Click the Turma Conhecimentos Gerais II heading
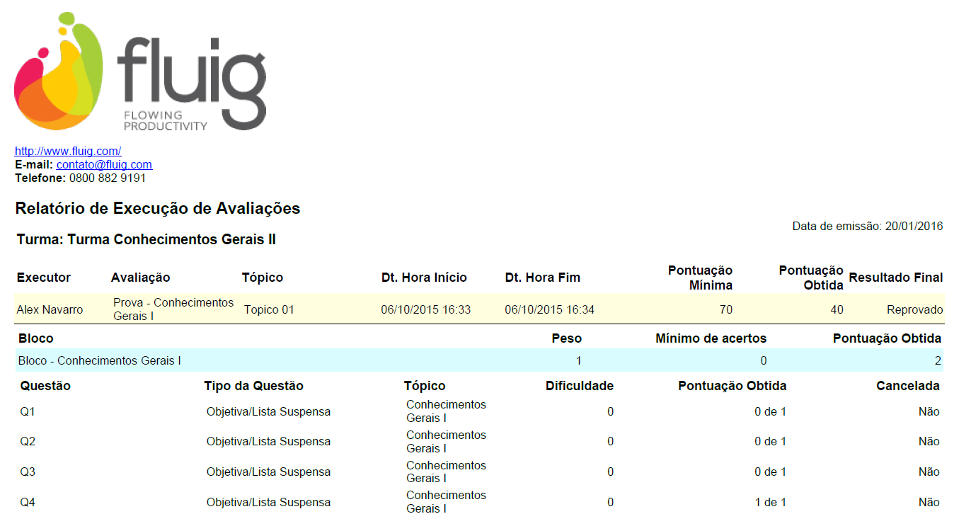The width and height of the screenshot is (959, 514). point(147,239)
